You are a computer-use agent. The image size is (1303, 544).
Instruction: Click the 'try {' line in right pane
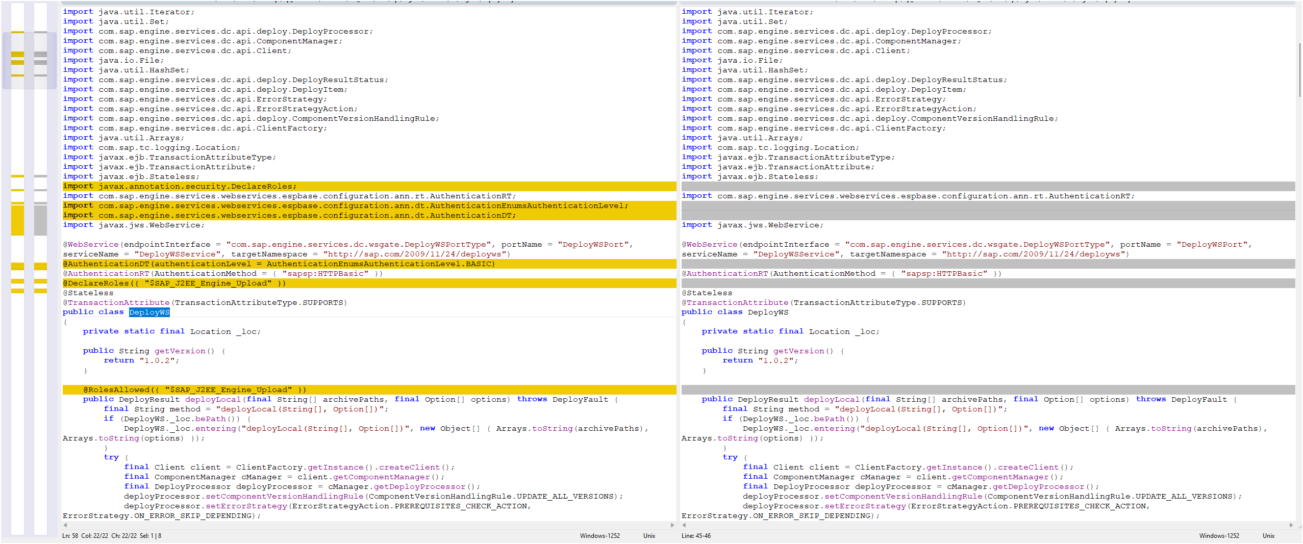click(x=735, y=457)
